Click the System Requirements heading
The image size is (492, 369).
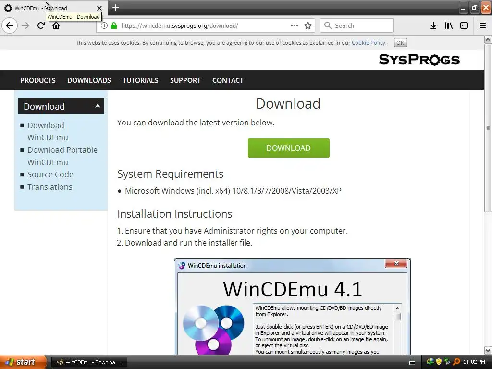tap(171, 174)
